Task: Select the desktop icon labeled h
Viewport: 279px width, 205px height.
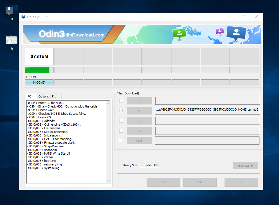Action: pos(12,43)
